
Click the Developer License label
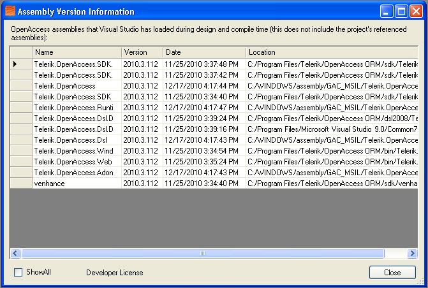point(115,273)
